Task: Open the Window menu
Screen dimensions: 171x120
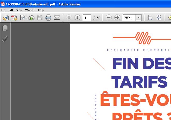Action: point(30,10)
